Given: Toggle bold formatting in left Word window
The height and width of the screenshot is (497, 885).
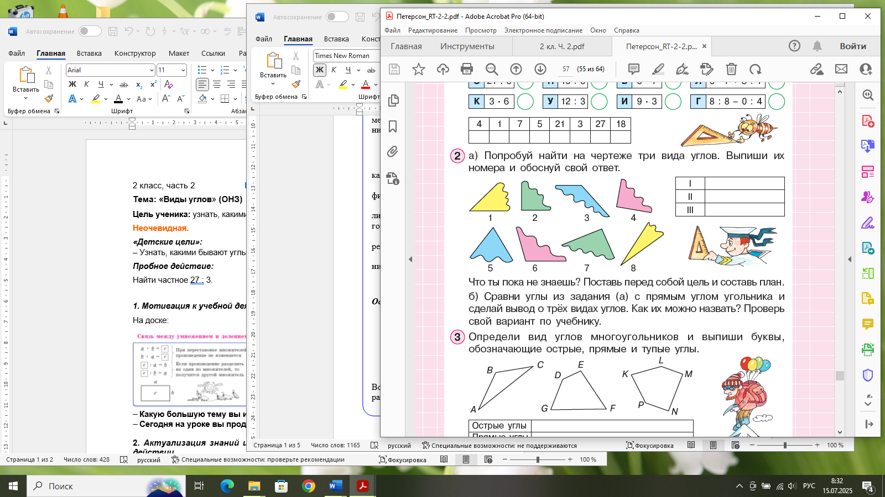Looking at the screenshot, I should coord(72,84).
